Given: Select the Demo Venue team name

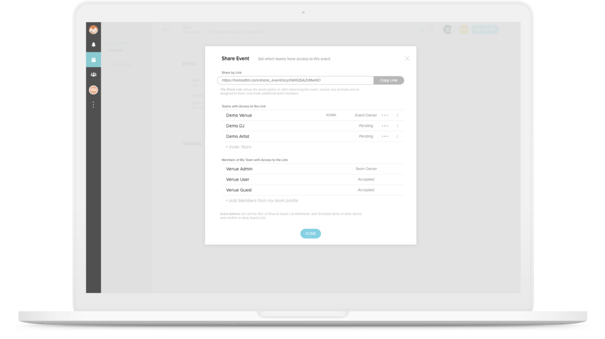Looking at the screenshot, I should 239,115.
